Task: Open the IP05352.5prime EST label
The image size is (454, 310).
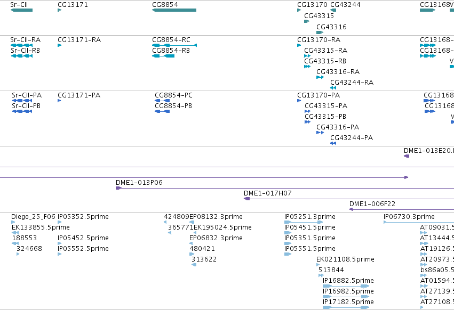Action: 83,217
